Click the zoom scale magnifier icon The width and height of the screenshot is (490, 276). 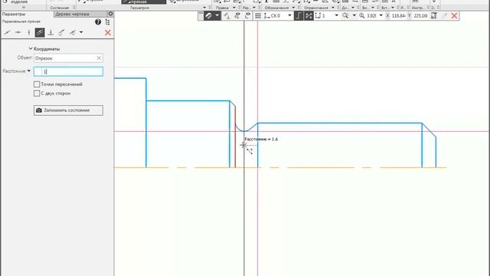click(362, 15)
